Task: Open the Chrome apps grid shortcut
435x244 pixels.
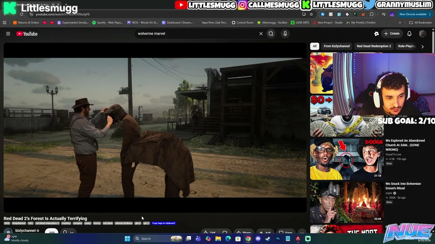Action: pyautogui.click(x=4, y=22)
